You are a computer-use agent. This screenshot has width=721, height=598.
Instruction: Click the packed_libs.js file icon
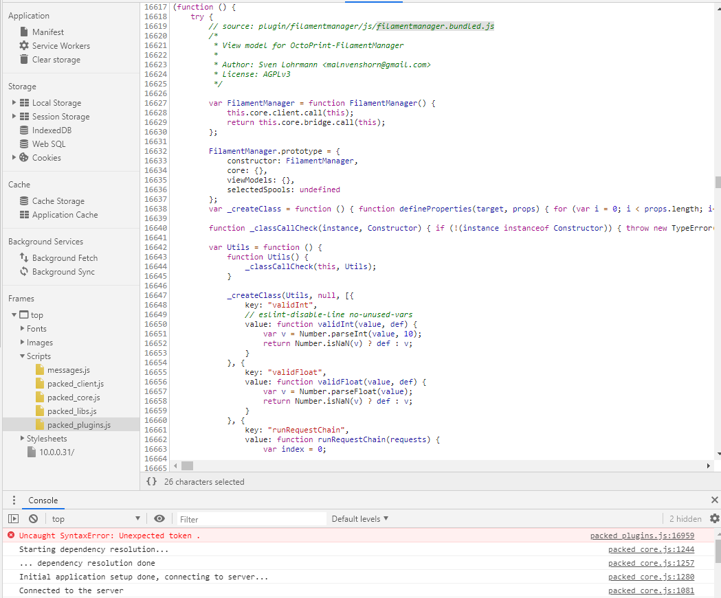40,411
